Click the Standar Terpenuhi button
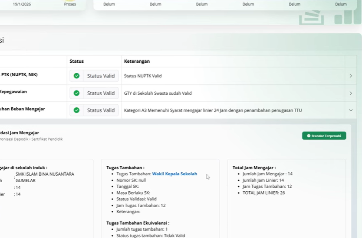The width and height of the screenshot is (362, 238). click(324, 136)
